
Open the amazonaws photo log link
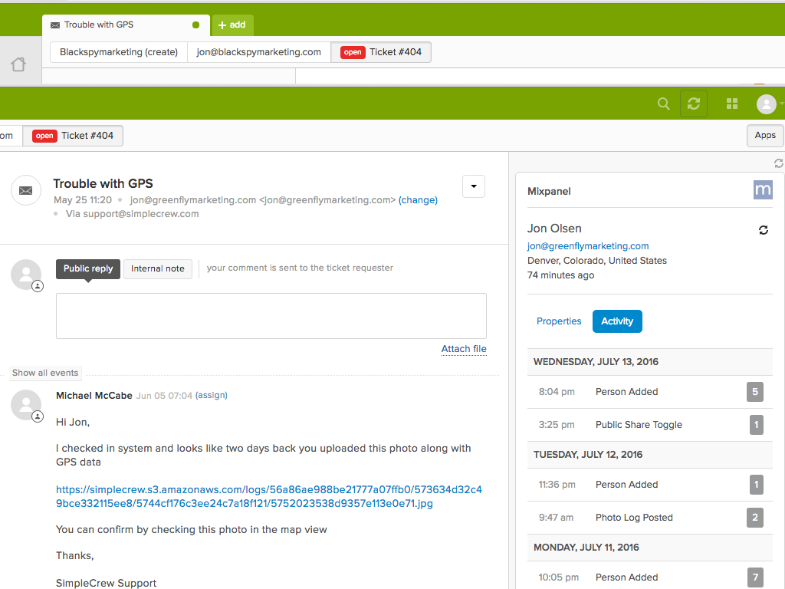(268, 496)
